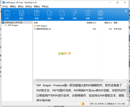The height and width of the screenshot is (107, 130).
Task: Click the Test (测试) lightning icon
Action: [x=75, y=13]
